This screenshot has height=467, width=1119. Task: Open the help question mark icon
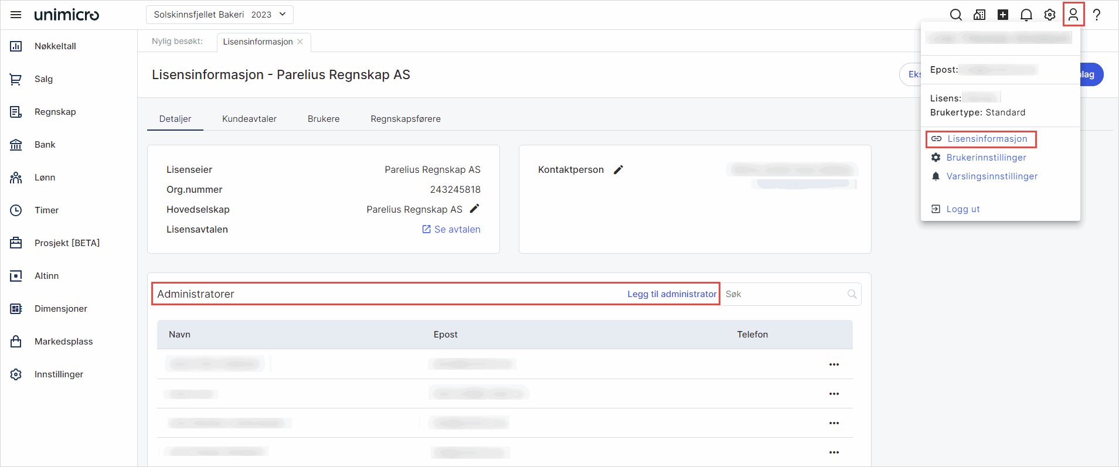point(1096,15)
